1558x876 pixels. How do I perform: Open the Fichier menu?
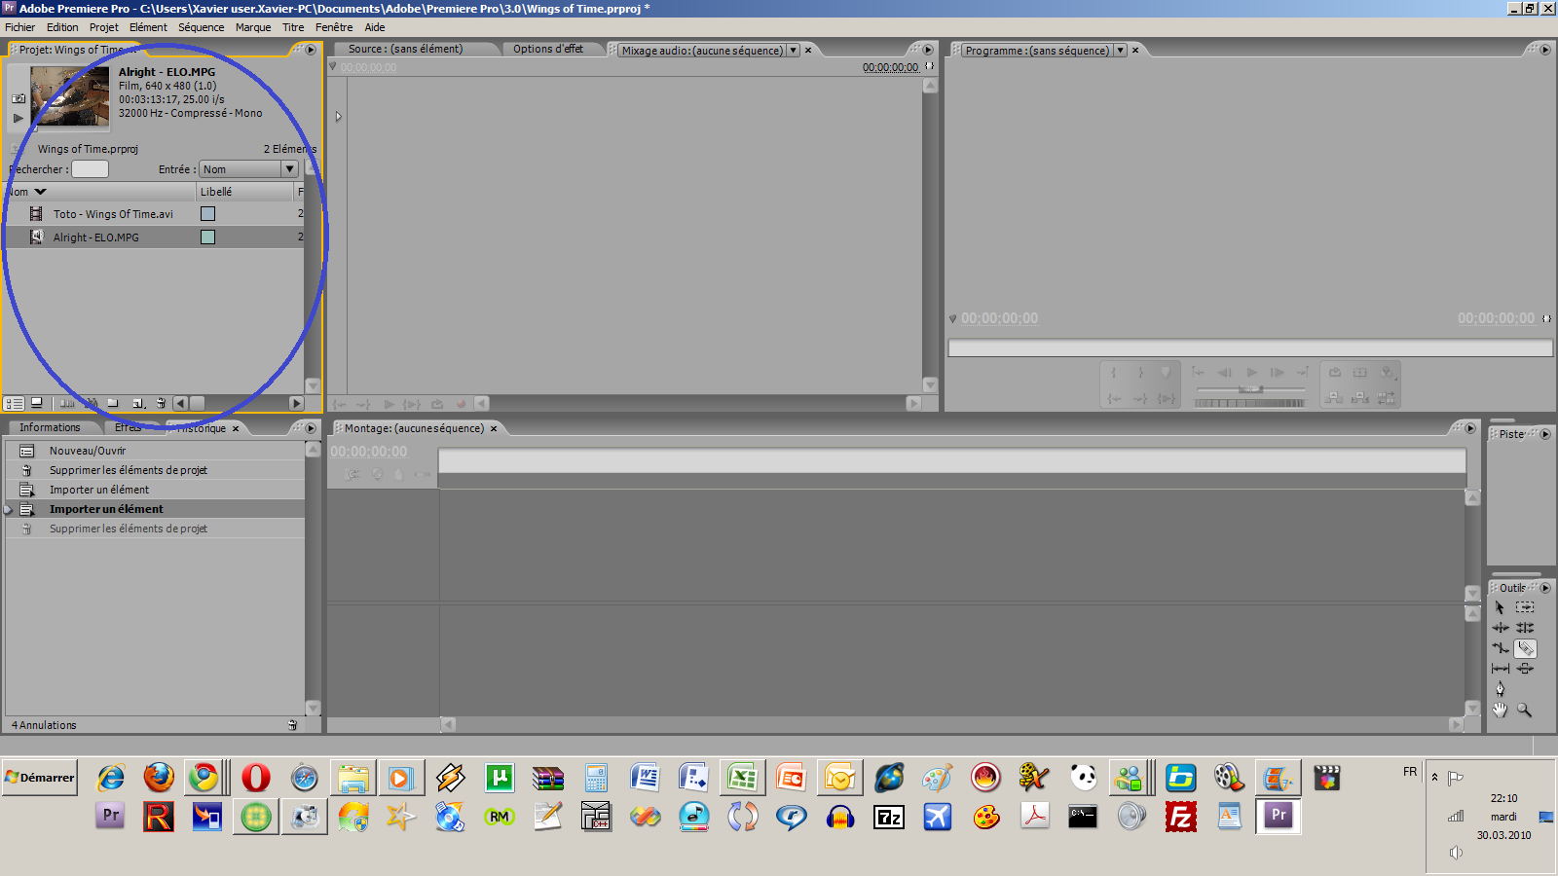[19, 27]
